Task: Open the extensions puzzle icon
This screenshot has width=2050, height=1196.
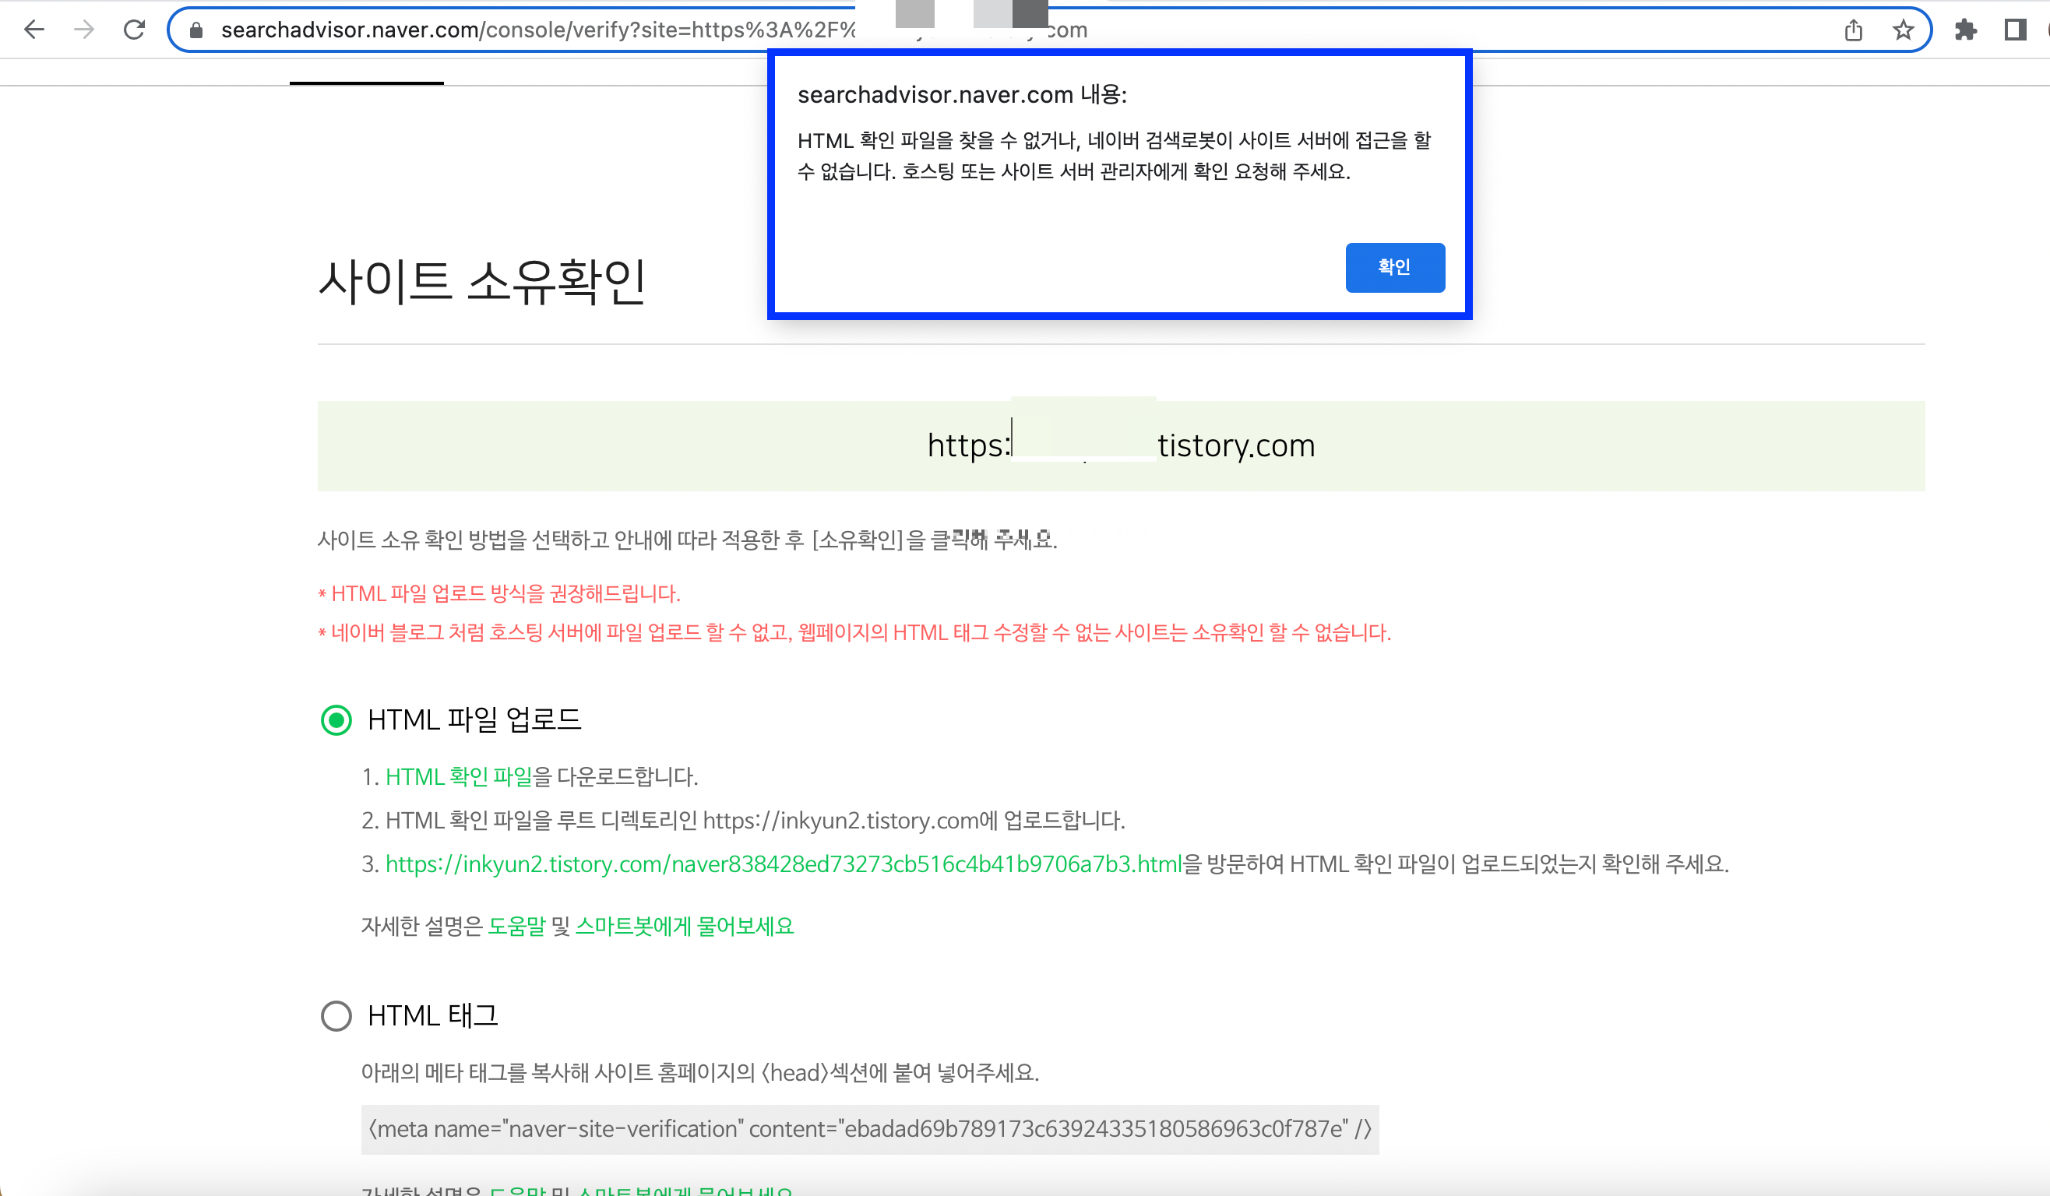Action: (x=1965, y=30)
